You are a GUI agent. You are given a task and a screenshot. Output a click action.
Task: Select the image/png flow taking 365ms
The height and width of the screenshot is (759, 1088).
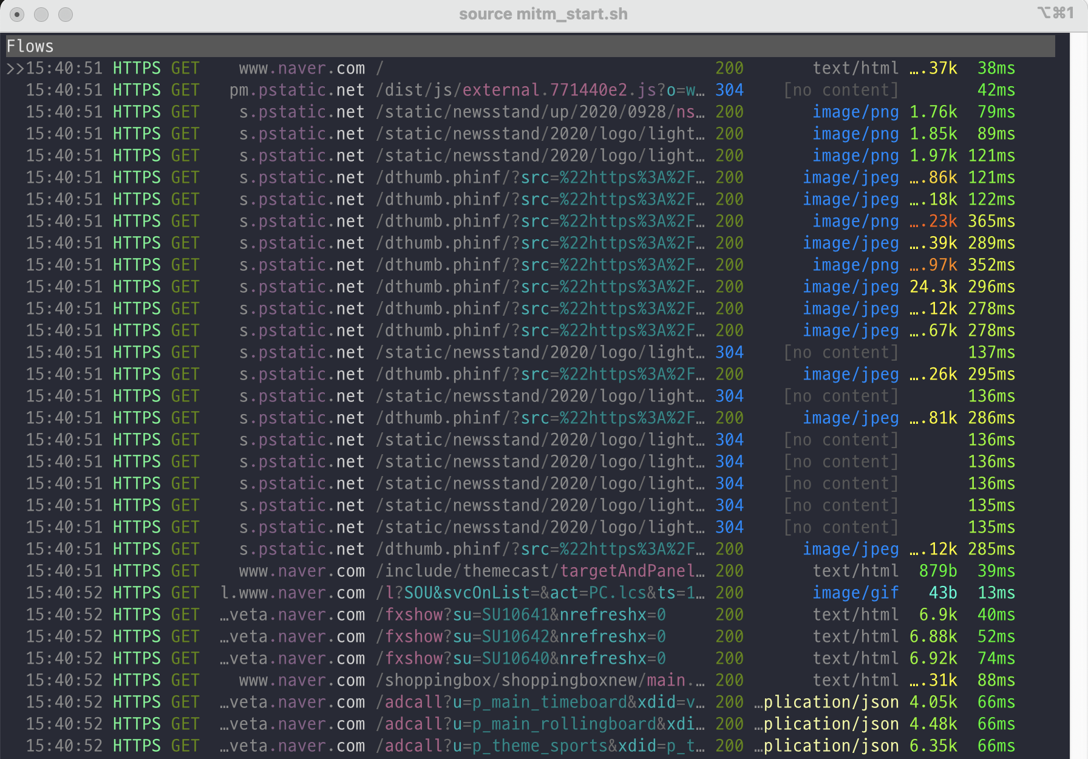(530, 221)
